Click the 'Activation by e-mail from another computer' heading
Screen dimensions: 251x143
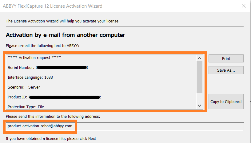tap(66, 35)
